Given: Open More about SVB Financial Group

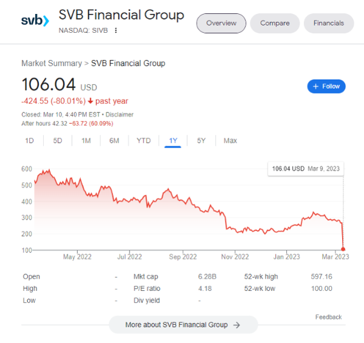Looking at the screenshot, I should click(183, 325).
